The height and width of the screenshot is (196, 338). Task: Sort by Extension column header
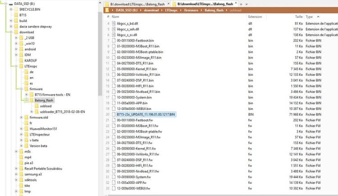pos(255,17)
